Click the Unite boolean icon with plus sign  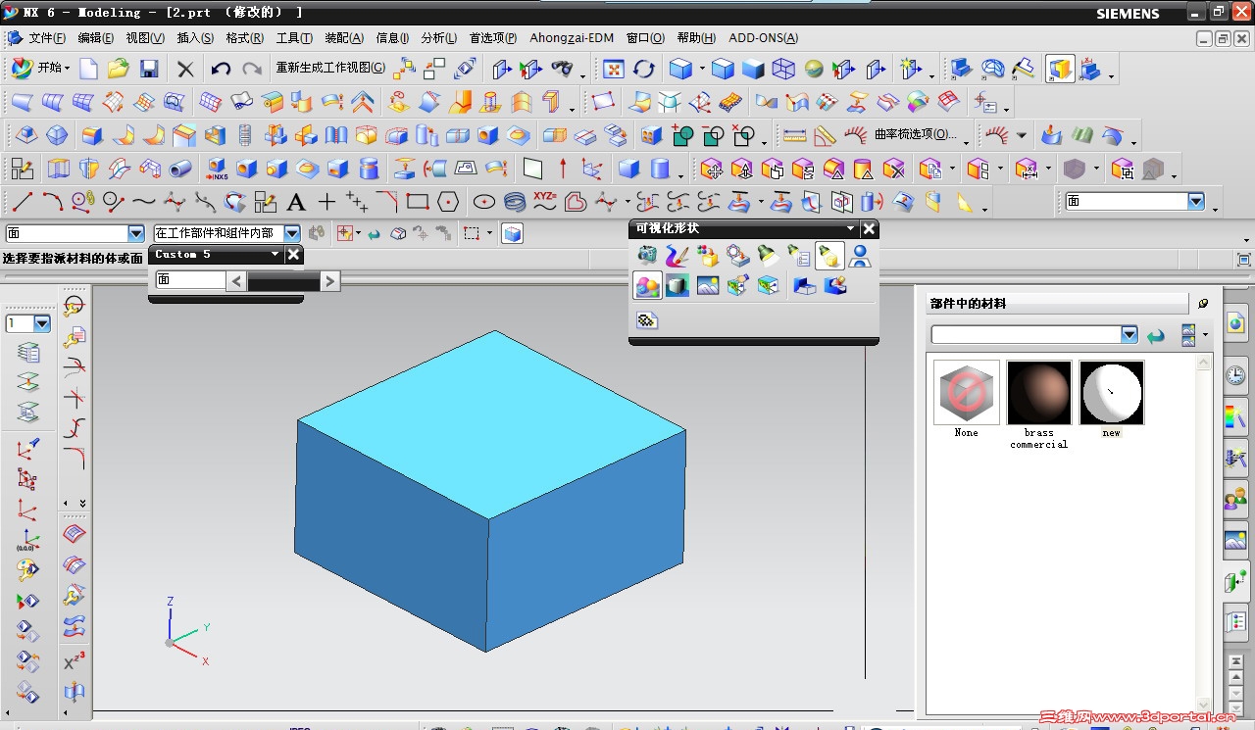tap(683, 135)
